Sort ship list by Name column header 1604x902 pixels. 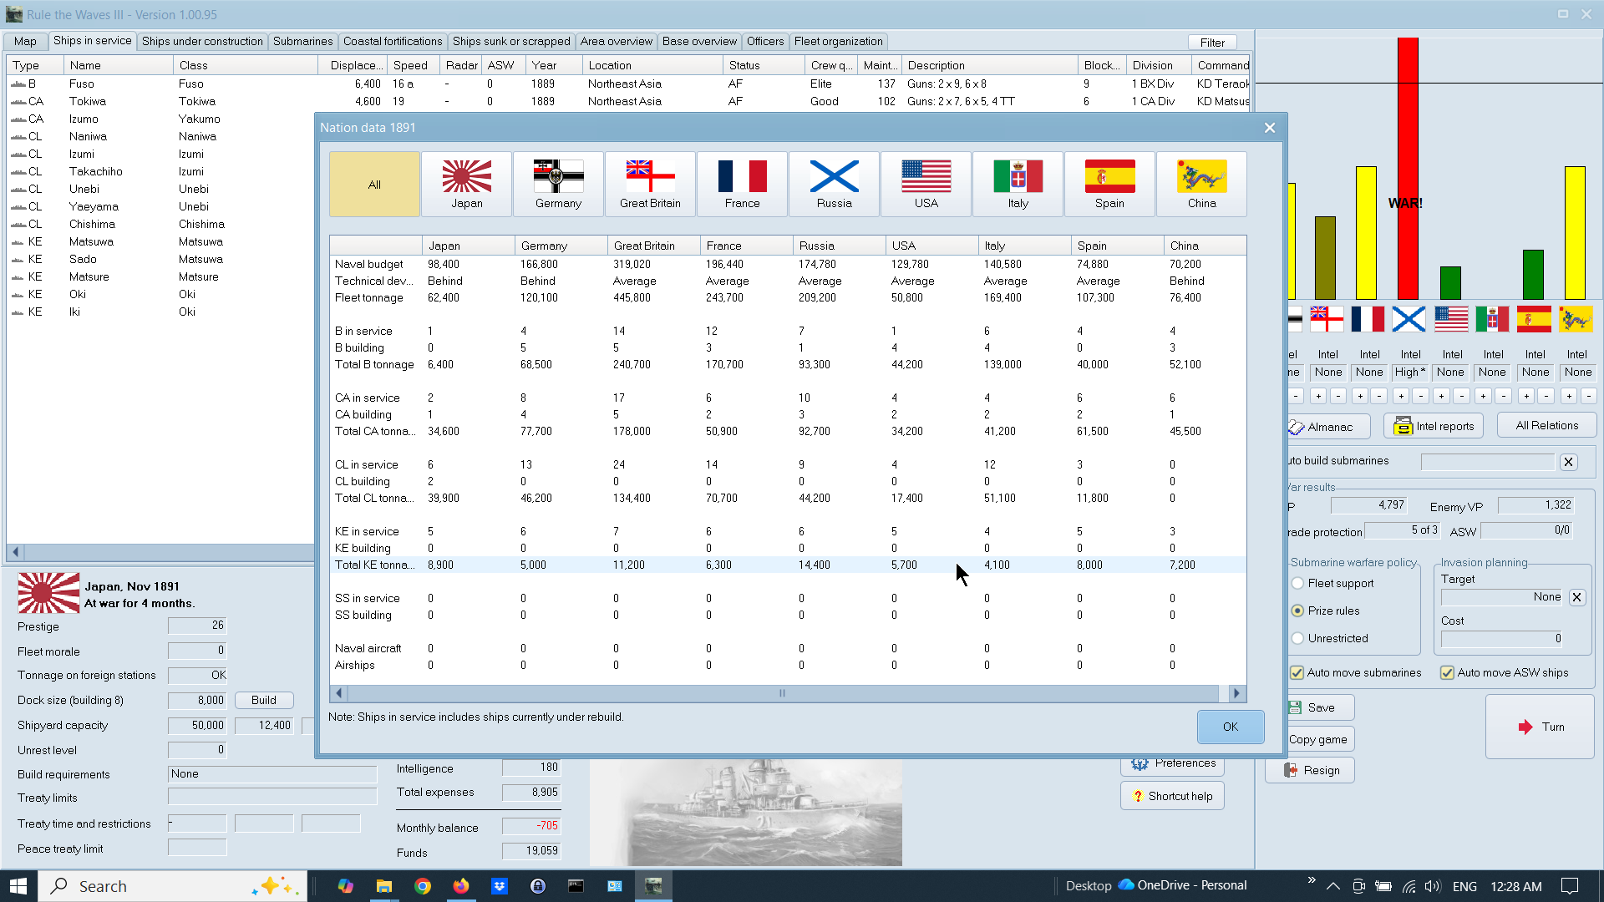[118, 65]
